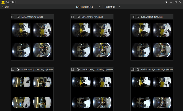This screenshot has width=183, height=111.
Task: Open the F4Plus091641_17164300 fisheye thumbnail
Action: [x=152, y=40]
